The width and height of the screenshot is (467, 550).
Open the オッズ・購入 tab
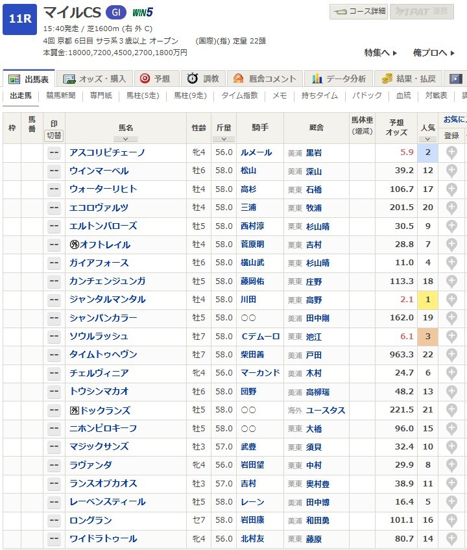pos(95,78)
